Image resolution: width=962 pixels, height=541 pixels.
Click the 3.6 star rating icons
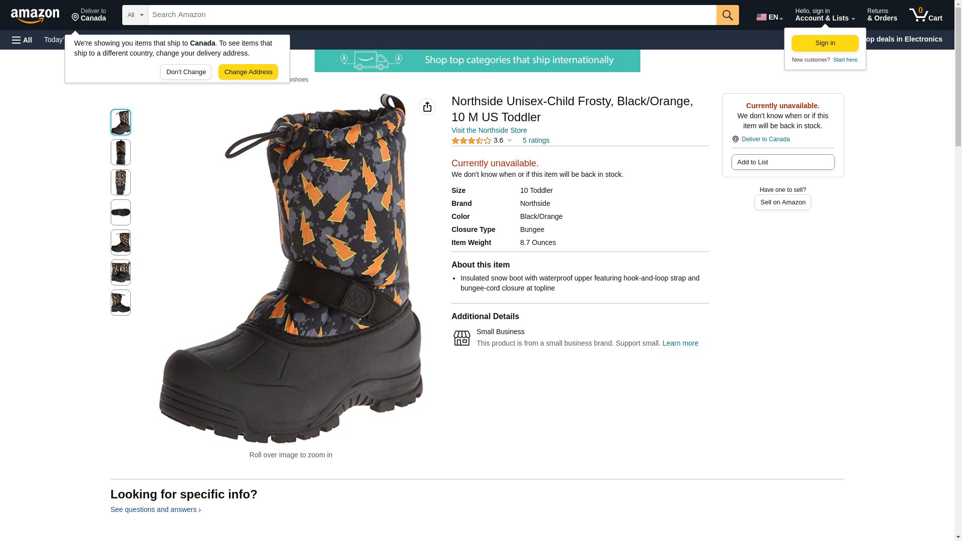point(471,141)
